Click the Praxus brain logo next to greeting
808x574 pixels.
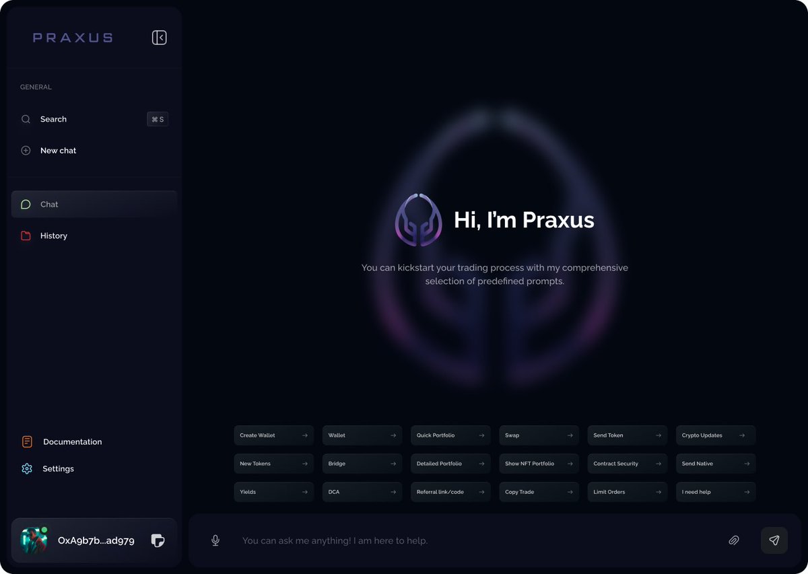click(x=417, y=220)
